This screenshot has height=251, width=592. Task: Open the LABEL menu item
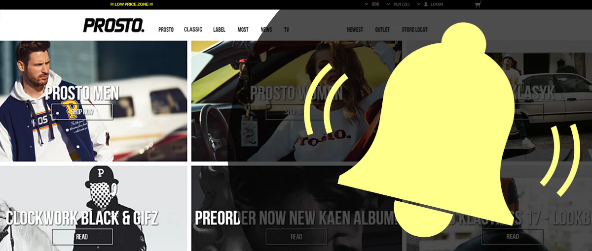pos(219,30)
